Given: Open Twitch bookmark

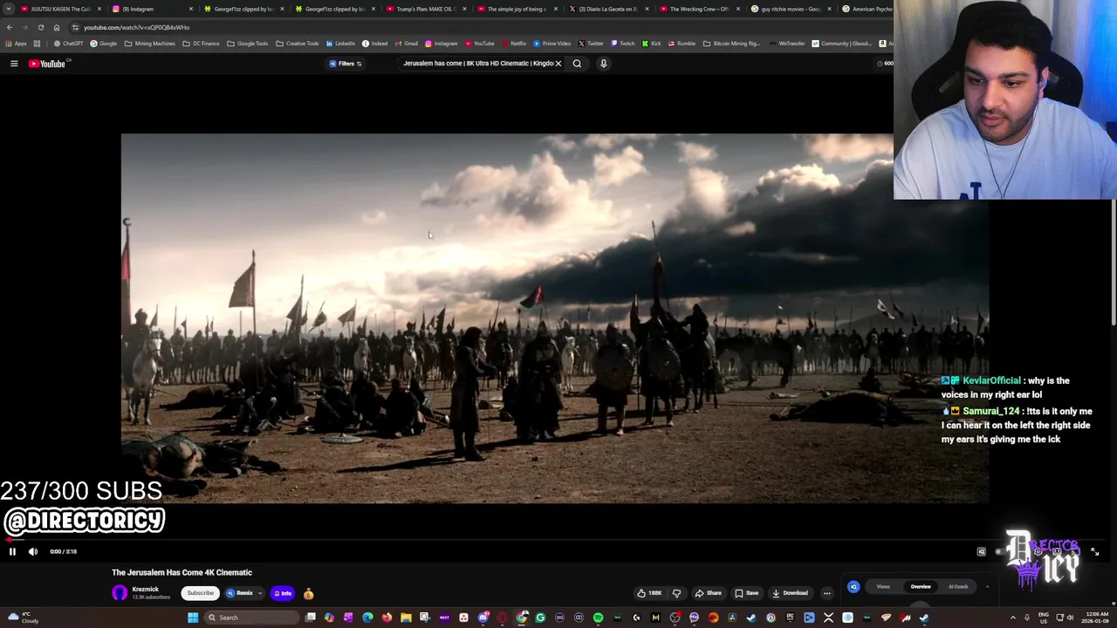Looking at the screenshot, I should (623, 44).
